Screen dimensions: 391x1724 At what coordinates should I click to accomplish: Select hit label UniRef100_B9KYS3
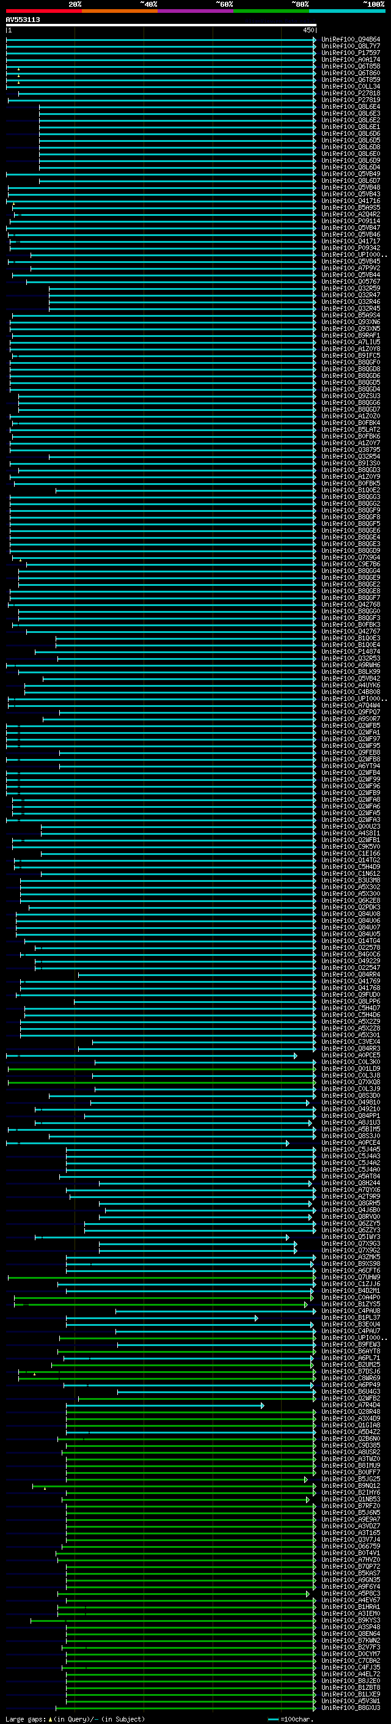click(350, 1620)
